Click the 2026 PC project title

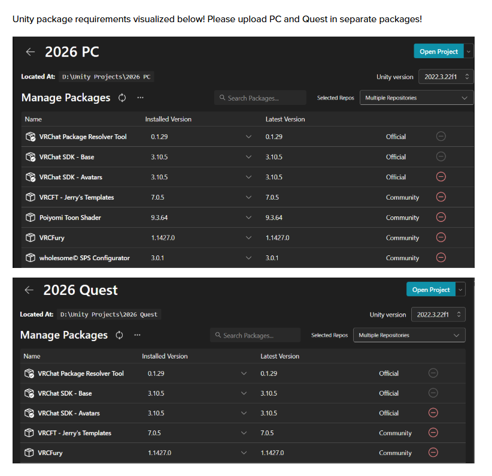pyautogui.click(x=72, y=52)
